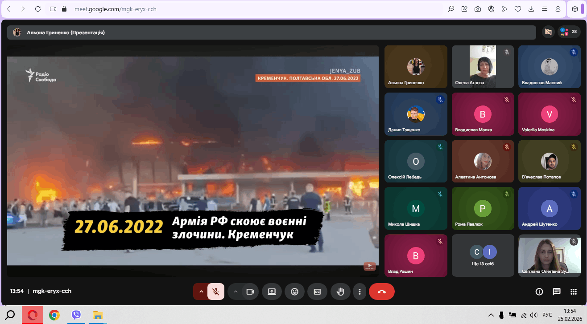Screen dimensions: 587x324
Task: Click the present screen button
Action: [272, 292]
